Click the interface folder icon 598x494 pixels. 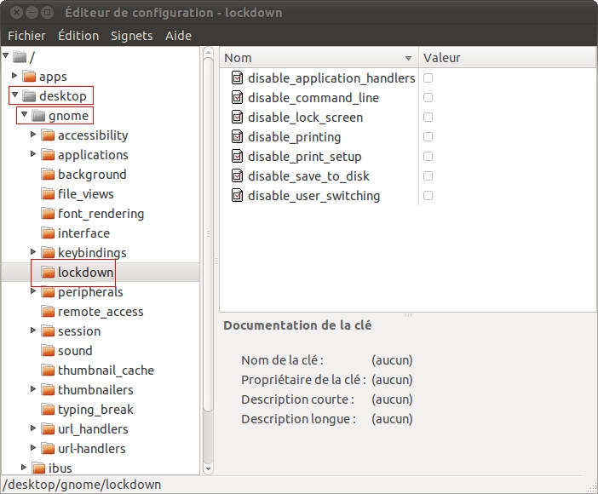point(48,233)
